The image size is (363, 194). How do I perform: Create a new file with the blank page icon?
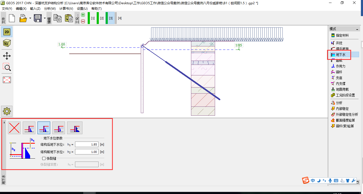pyautogui.click(x=12, y=18)
